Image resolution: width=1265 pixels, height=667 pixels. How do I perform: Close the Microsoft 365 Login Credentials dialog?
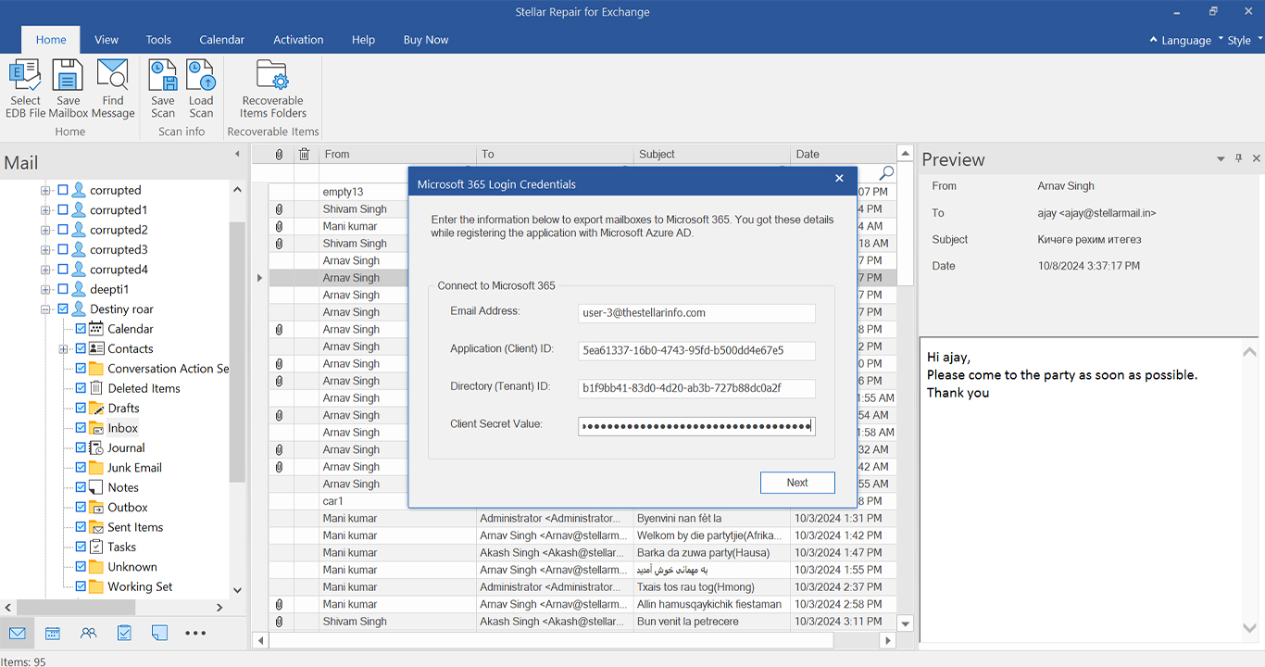[839, 179]
